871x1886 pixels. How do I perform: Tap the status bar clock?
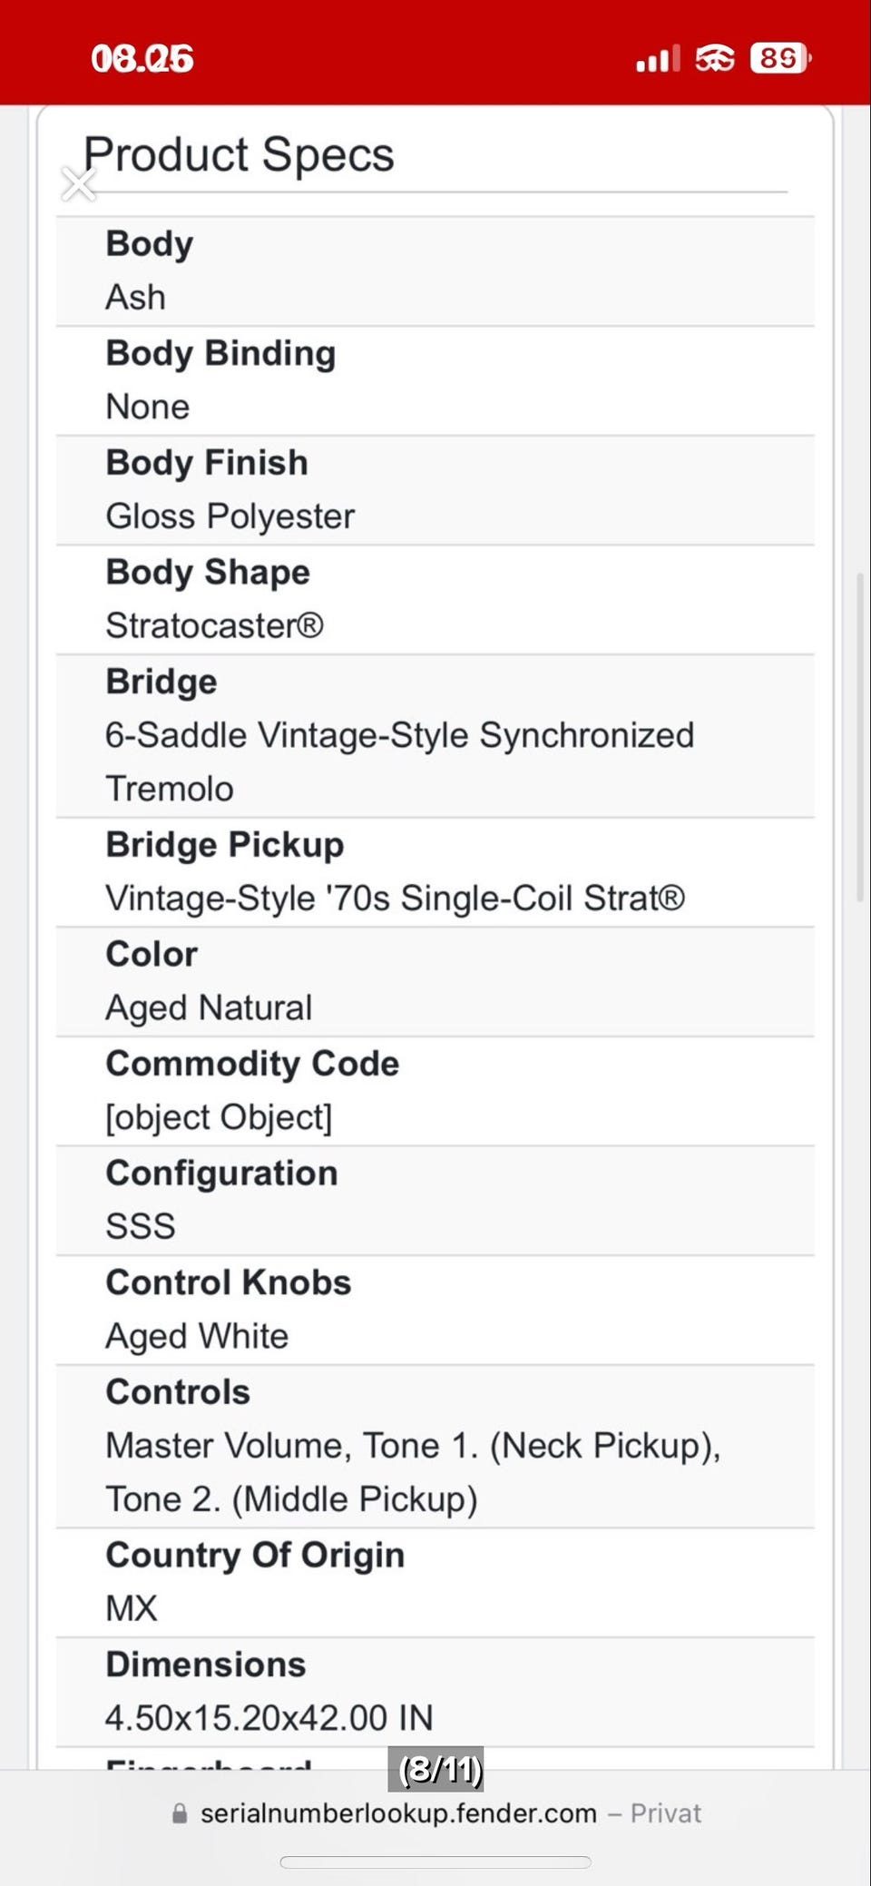pyautogui.click(x=142, y=60)
